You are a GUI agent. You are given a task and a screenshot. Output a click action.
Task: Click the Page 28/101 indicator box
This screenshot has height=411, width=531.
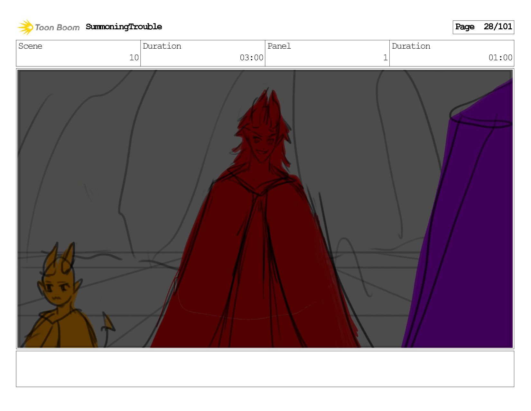(483, 27)
